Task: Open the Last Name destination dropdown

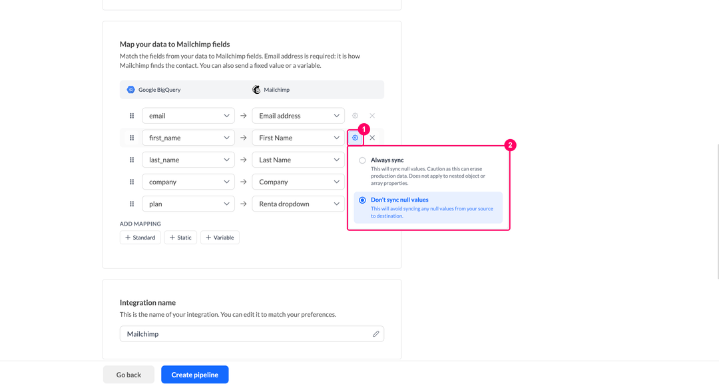Action: coord(298,160)
